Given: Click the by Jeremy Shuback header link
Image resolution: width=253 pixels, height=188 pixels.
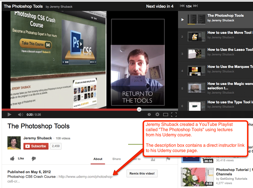Looking at the screenshot, I should click(x=59, y=7).
